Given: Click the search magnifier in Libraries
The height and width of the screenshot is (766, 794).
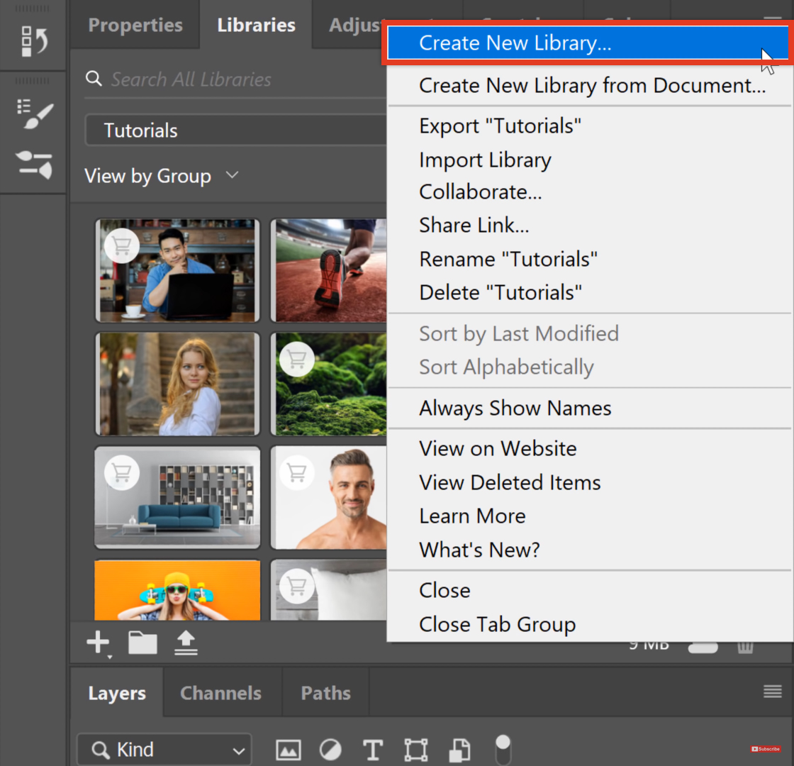Looking at the screenshot, I should point(94,79).
